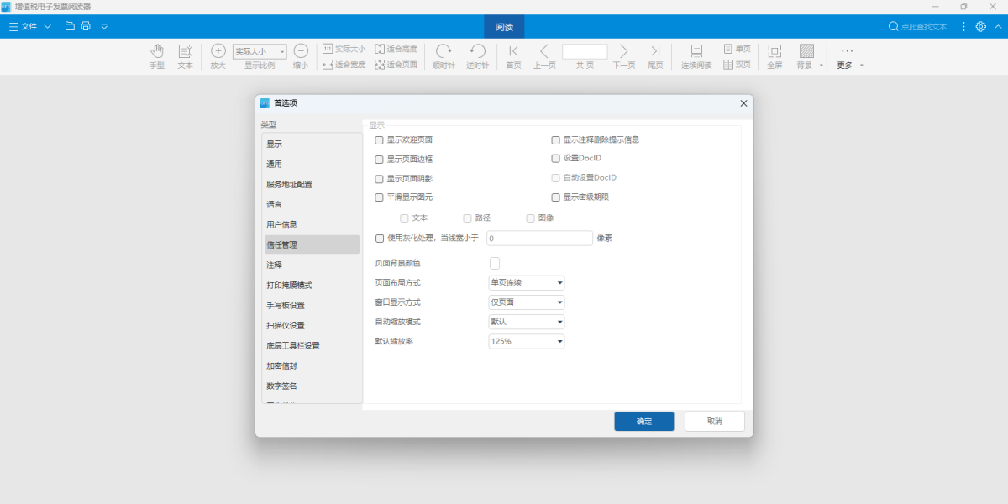
Task: Click the gray-line width pixel input field
Action: tap(540, 239)
